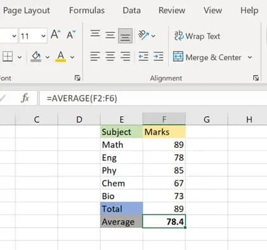Click the Merge & Center button
The width and height of the screenshot is (267, 250).
tap(207, 57)
